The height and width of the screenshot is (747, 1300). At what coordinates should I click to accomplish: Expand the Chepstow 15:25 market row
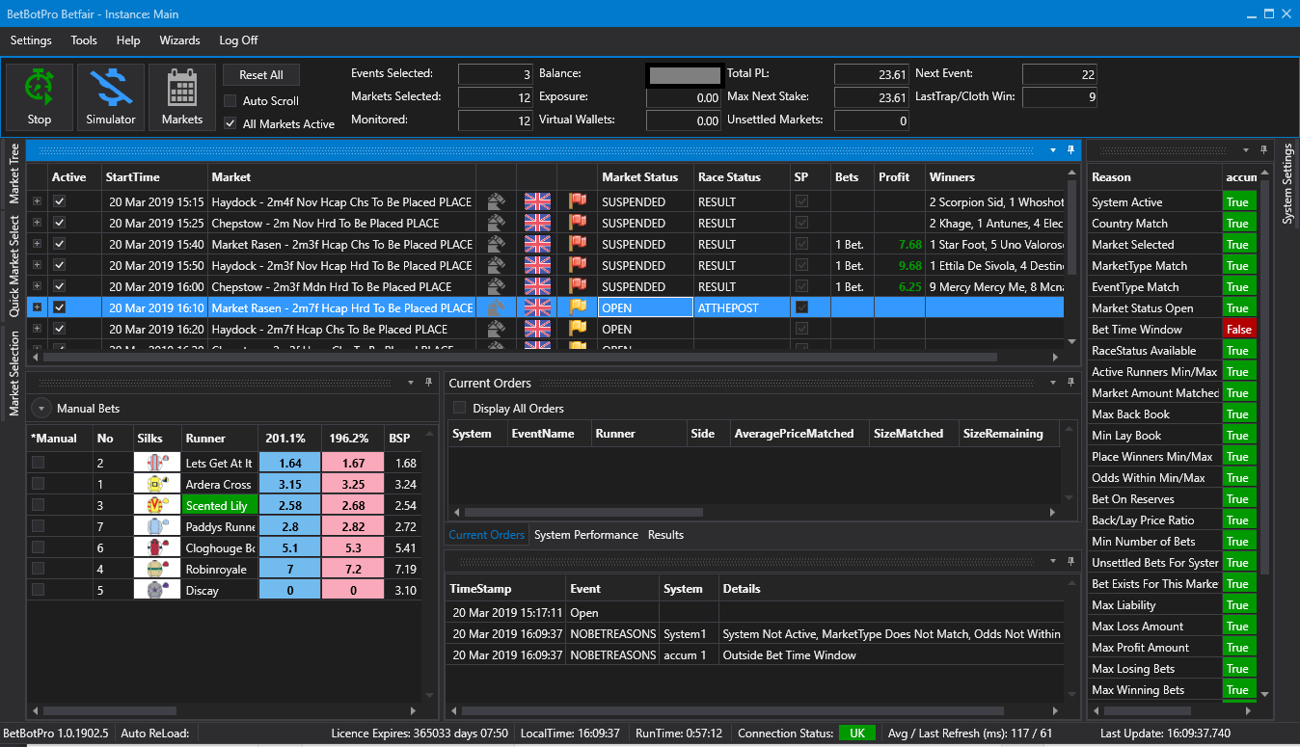tap(35, 223)
